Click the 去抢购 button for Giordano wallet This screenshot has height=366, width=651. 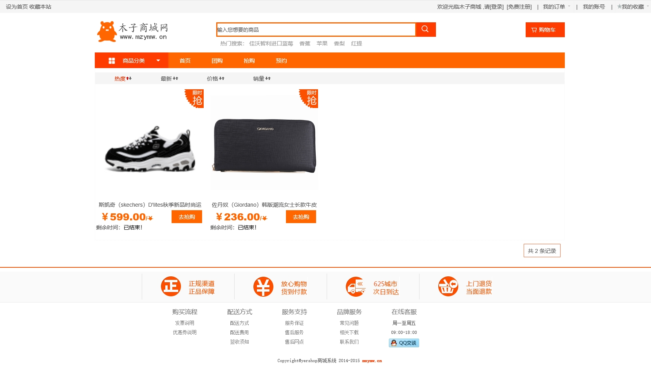[301, 217]
